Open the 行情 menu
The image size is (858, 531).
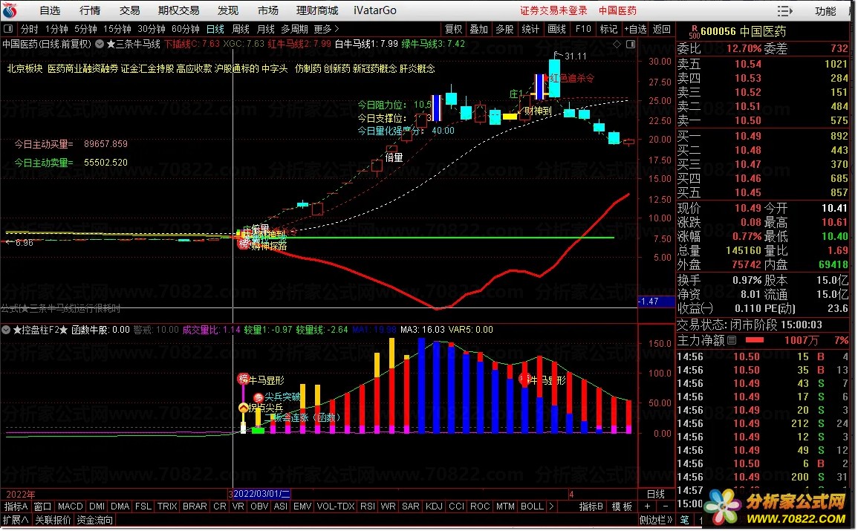(x=90, y=10)
